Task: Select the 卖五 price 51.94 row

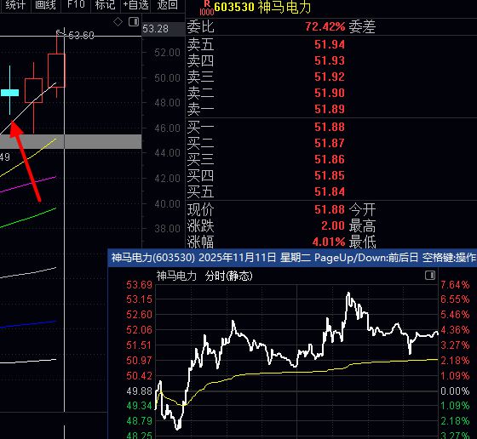Action: pos(331,44)
